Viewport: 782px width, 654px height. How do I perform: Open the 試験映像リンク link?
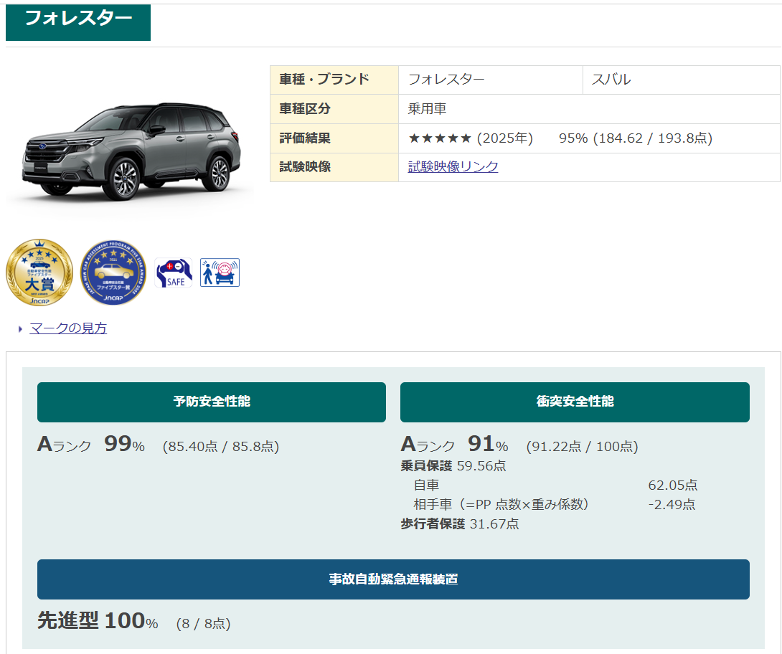(453, 166)
